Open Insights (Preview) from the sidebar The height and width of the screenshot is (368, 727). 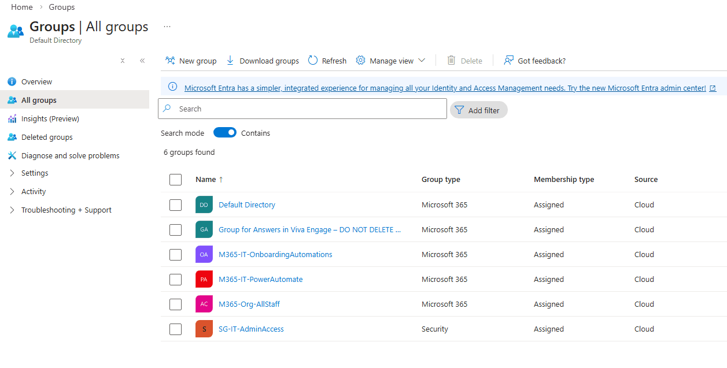pyautogui.click(x=50, y=119)
